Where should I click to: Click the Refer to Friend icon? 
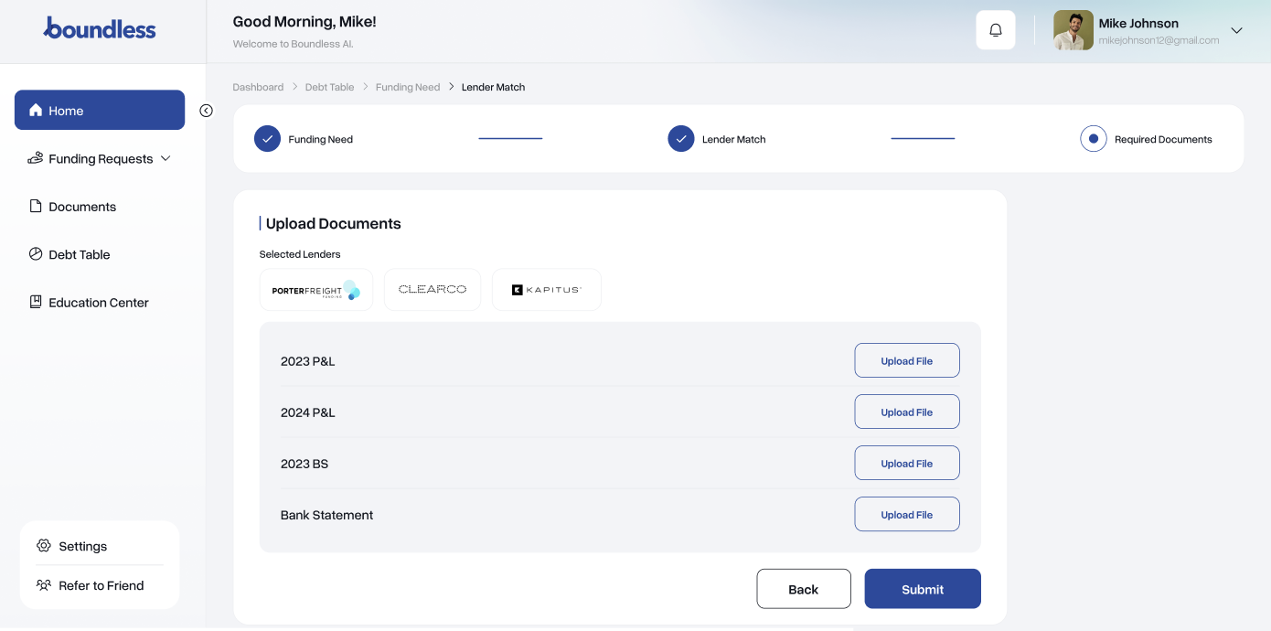(x=43, y=585)
